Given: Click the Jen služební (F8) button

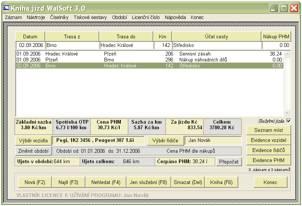Looking at the screenshot, I should pyautogui.click(x=148, y=182).
